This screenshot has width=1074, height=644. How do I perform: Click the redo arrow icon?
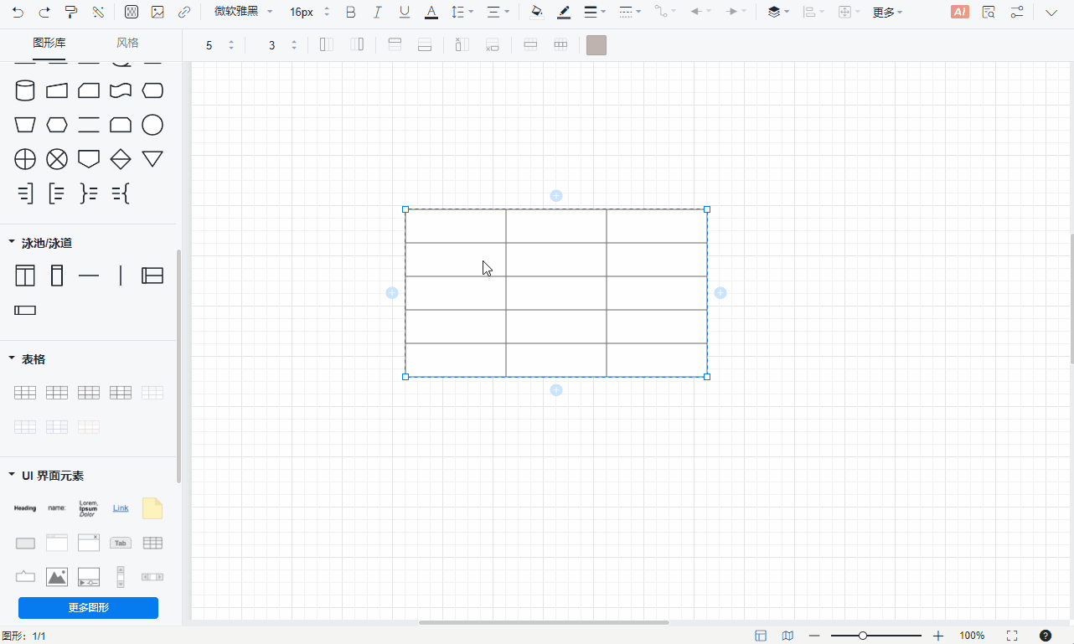click(44, 13)
